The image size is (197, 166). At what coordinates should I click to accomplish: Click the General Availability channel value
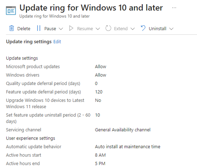[x=123, y=130]
